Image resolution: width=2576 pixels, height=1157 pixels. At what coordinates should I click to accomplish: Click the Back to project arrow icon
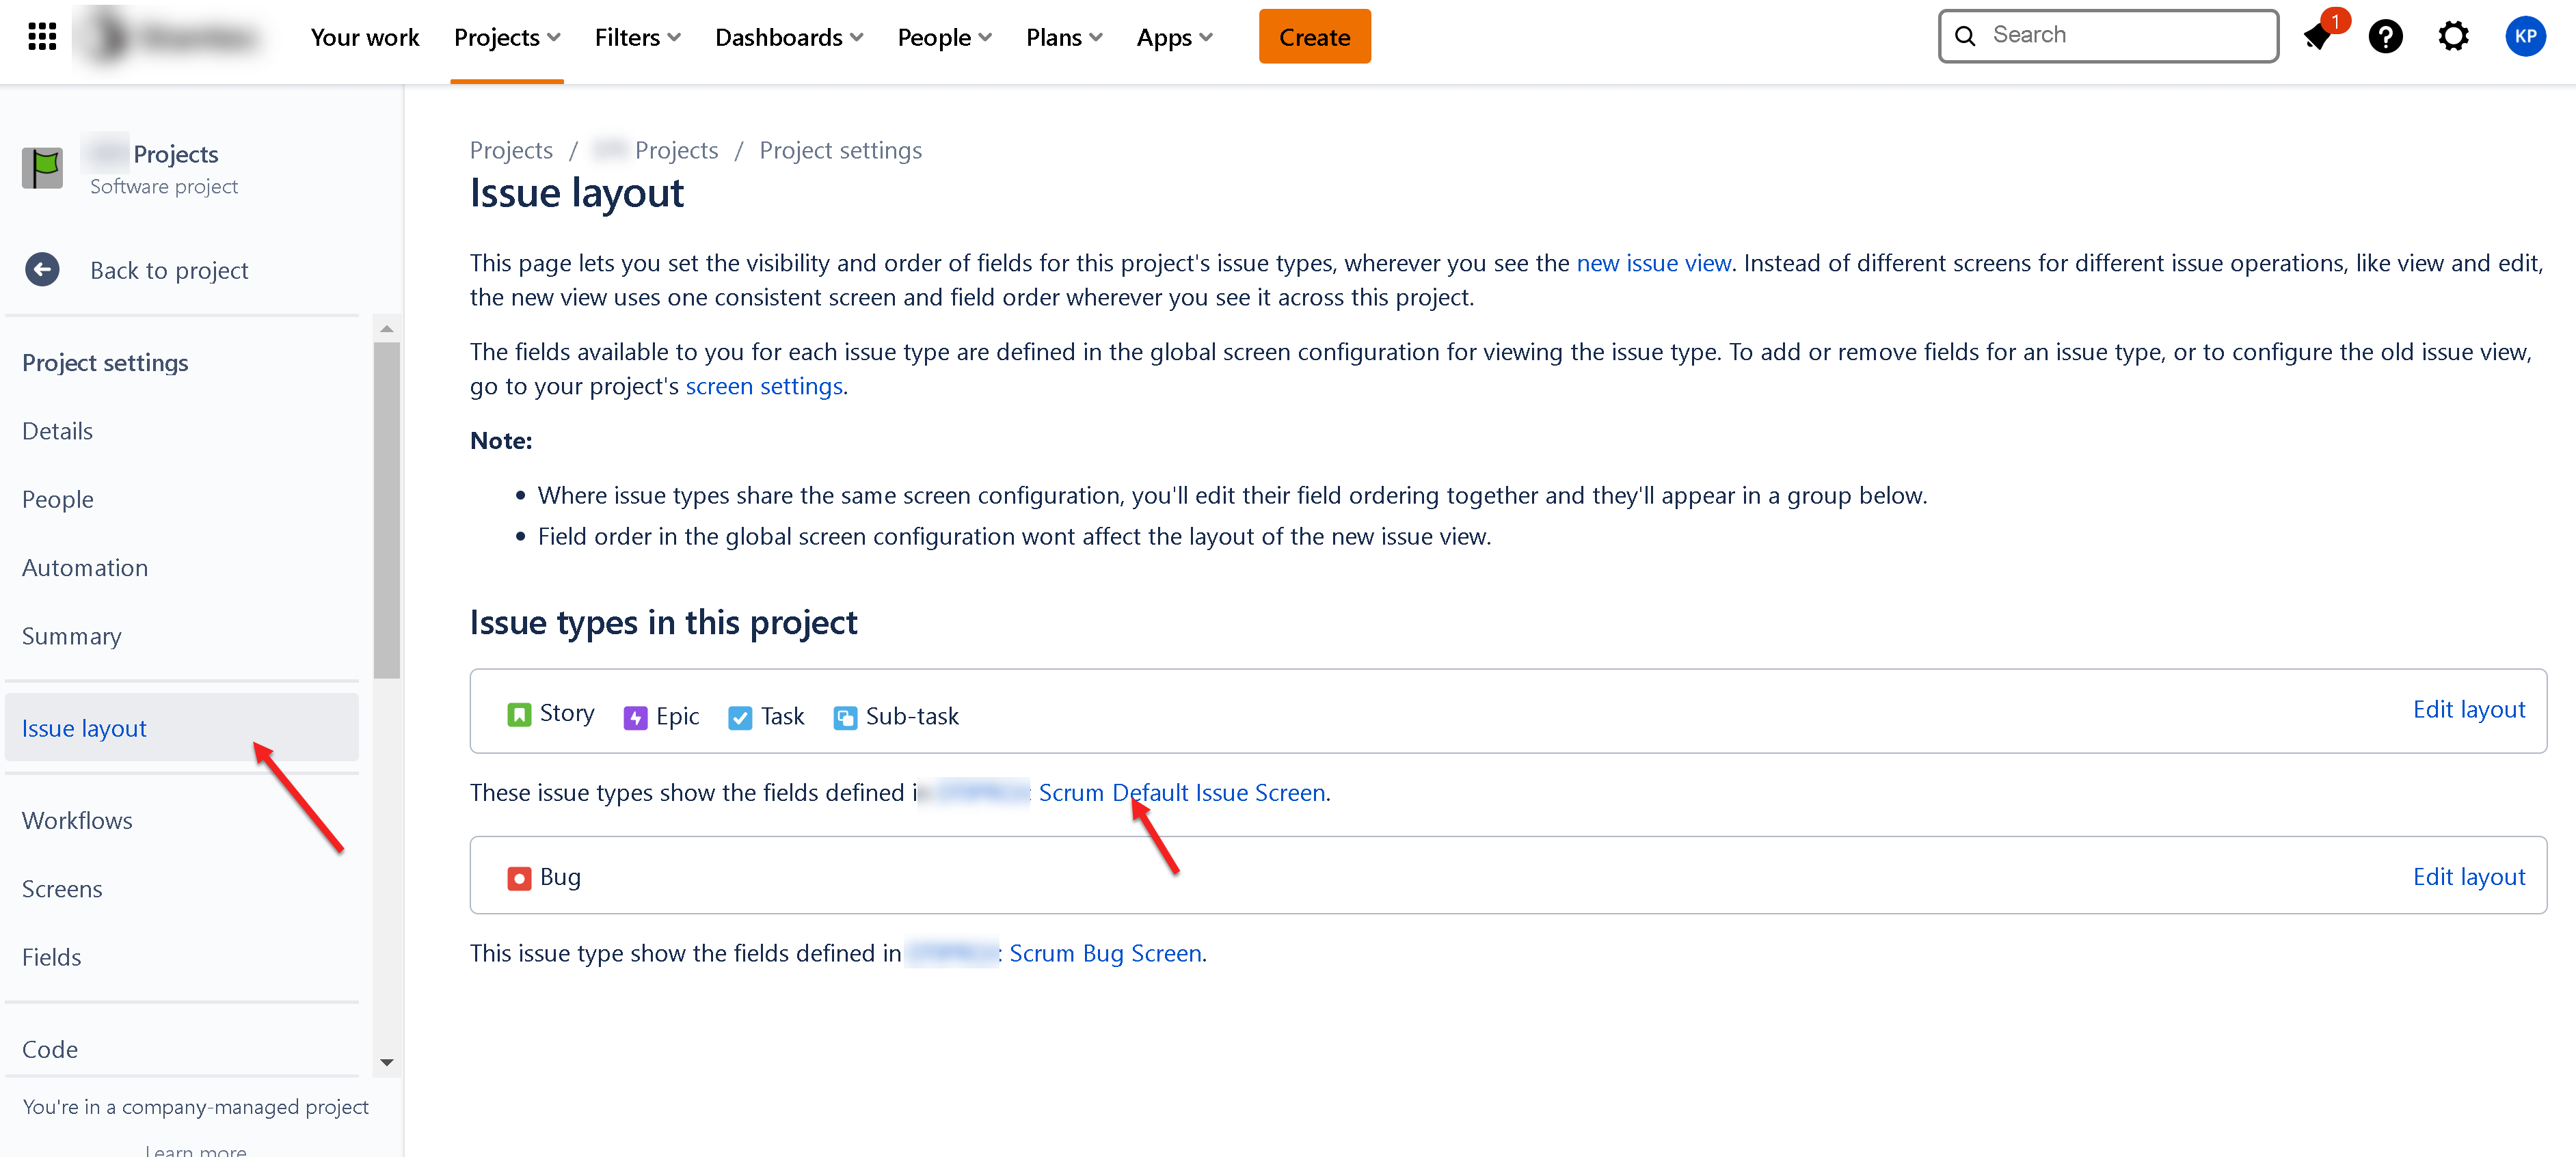point(42,269)
